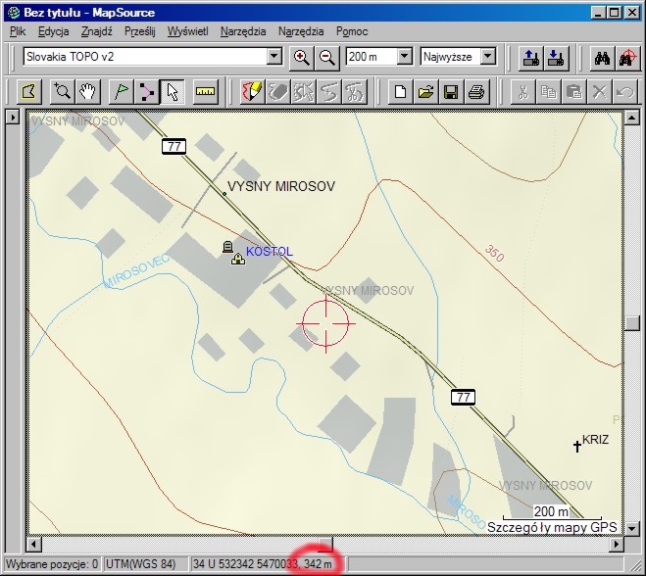This screenshot has height=576, width=646.
Task: Open the Znajdź menu
Action: (97, 31)
